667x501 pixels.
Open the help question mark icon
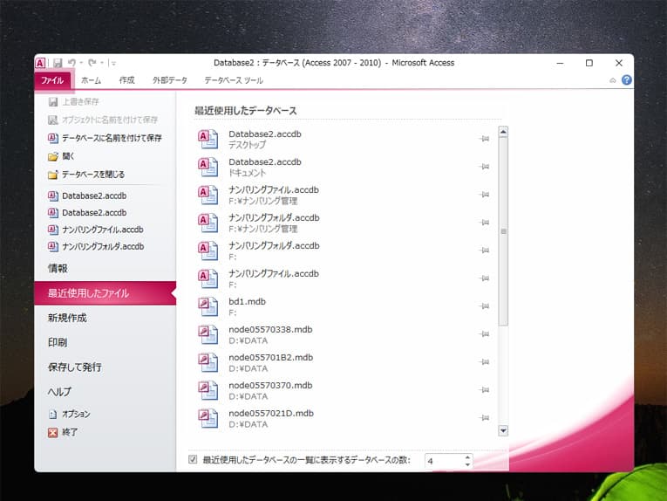(626, 80)
